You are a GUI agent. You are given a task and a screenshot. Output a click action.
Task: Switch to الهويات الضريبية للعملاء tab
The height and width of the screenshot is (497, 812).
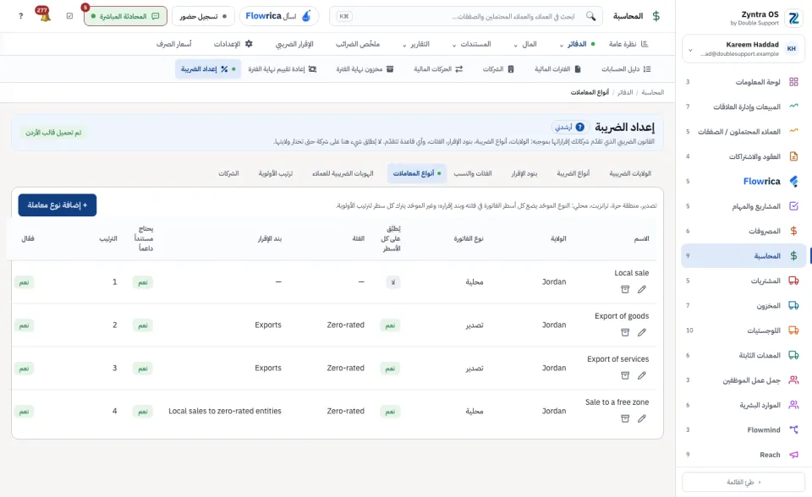point(343,173)
